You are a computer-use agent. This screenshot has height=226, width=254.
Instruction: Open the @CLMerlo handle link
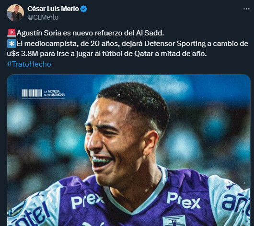point(43,17)
